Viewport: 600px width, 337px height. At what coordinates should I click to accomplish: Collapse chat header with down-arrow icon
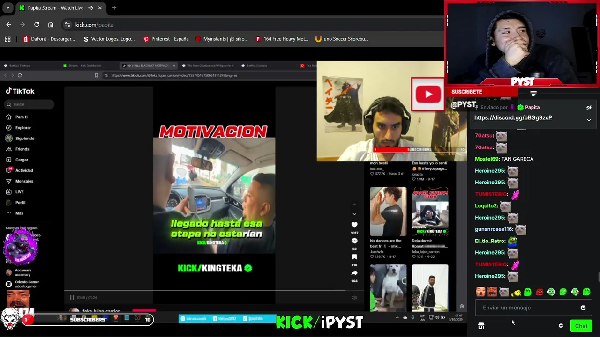(533, 94)
